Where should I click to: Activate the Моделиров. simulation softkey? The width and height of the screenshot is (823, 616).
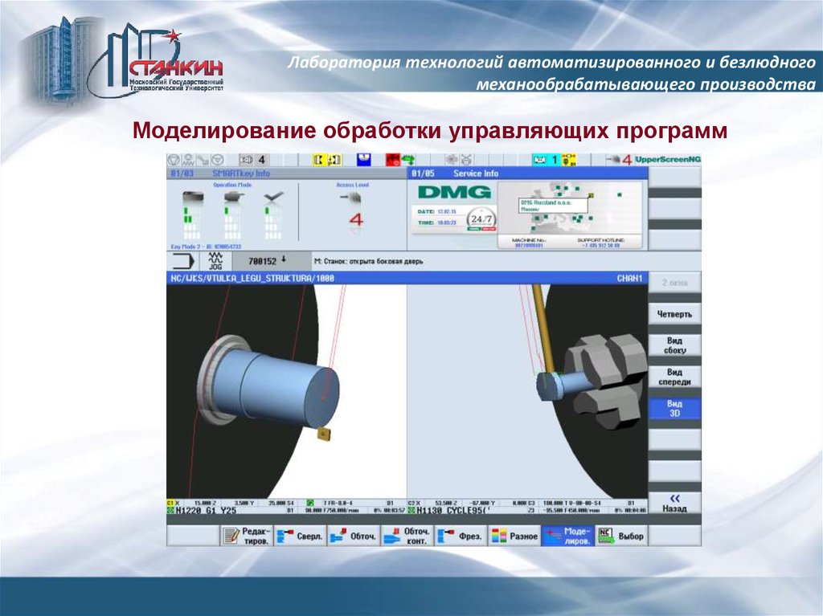568,536
